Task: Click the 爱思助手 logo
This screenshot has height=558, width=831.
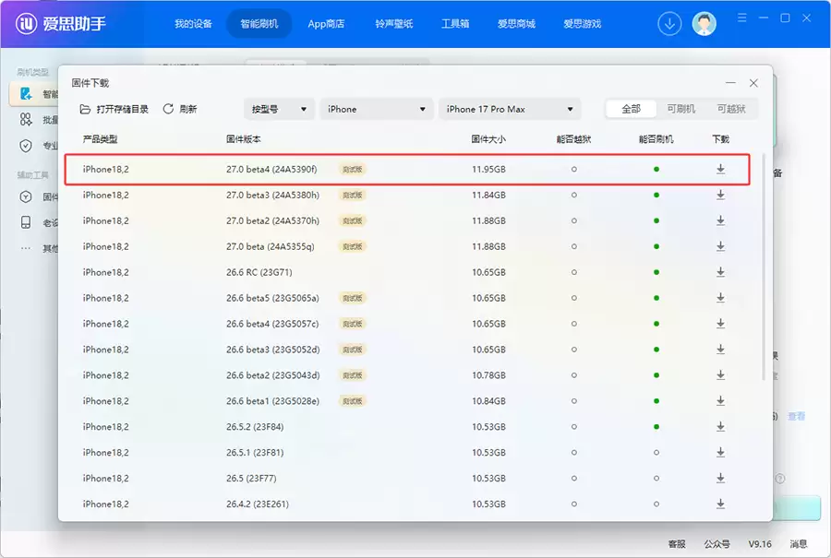Action: click(60, 23)
